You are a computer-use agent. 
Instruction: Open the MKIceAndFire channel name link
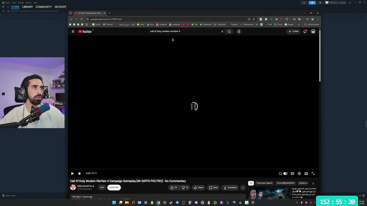point(85,186)
